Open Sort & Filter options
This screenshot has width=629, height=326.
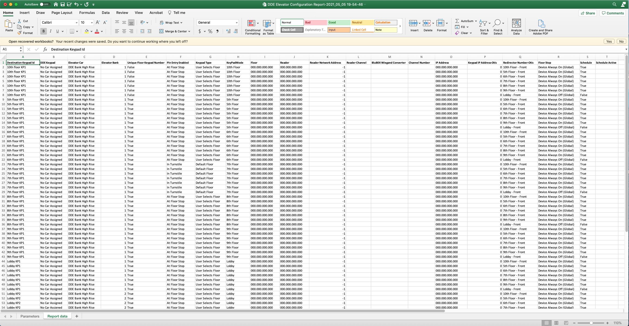point(484,26)
